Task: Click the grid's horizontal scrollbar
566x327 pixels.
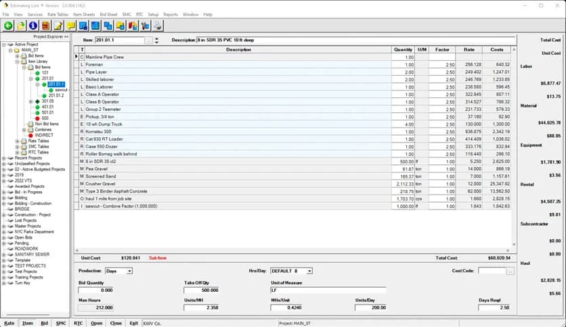Action: point(292,250)
